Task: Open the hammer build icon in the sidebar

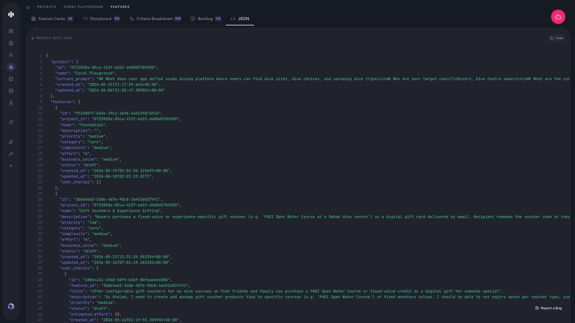Action: [11, 154]
